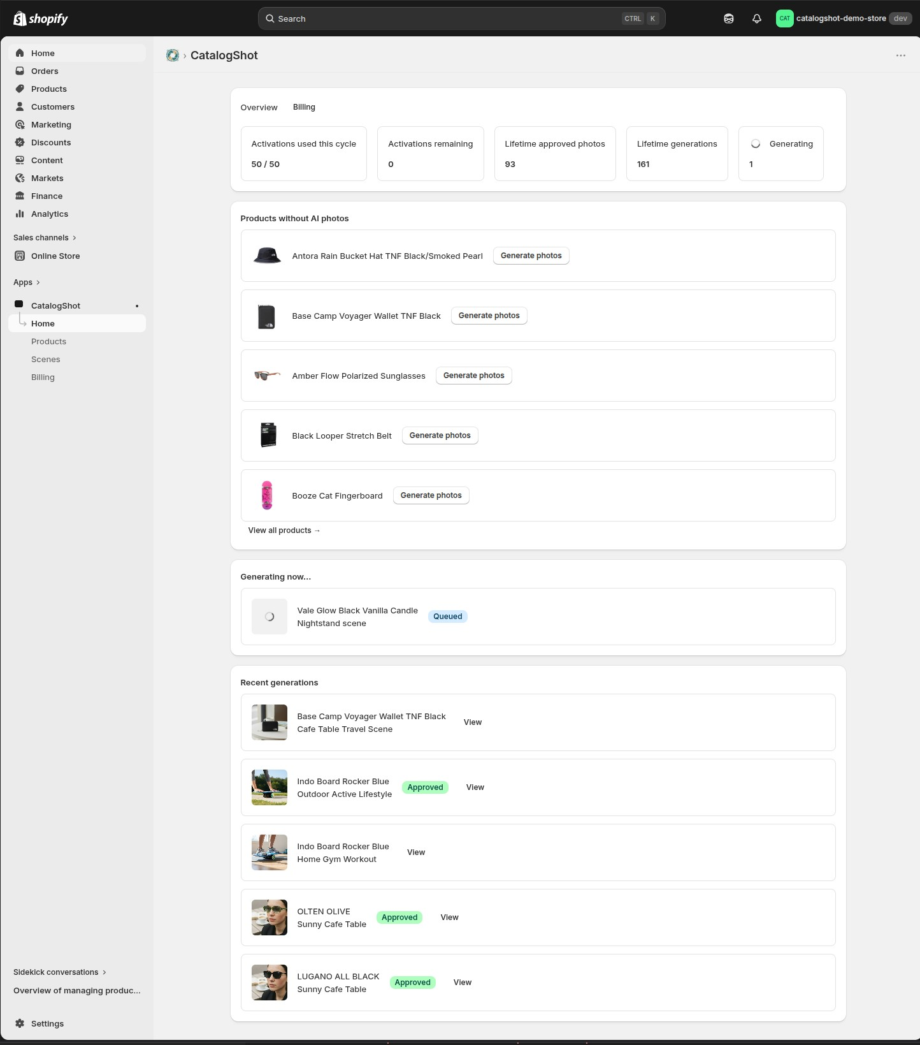Click the Antora bucket hat thumbnail
This screenshot has width=920, height=1045.
tap(267, 256)
